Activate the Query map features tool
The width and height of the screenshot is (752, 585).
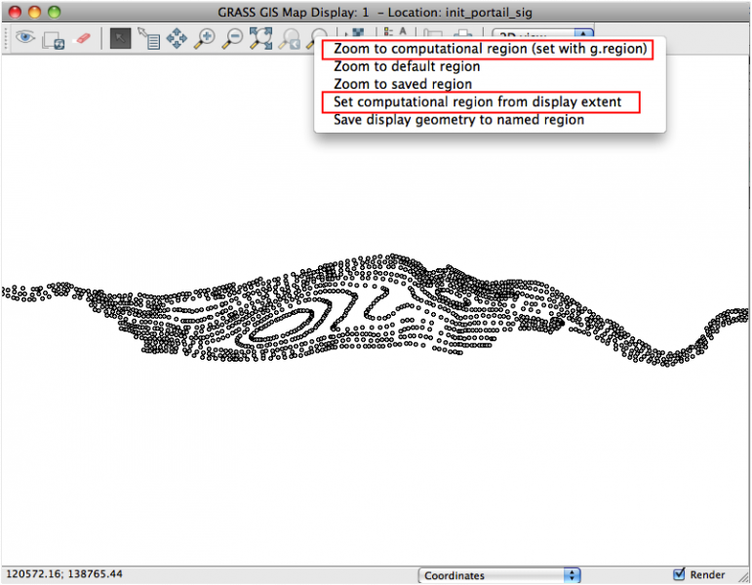click(x=148, y=39)
